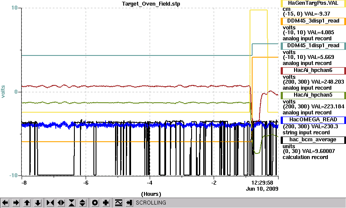Screen dimensions: 346x208
Task: Click the plus crosshair toolbar icon
Action: point(106,203)
